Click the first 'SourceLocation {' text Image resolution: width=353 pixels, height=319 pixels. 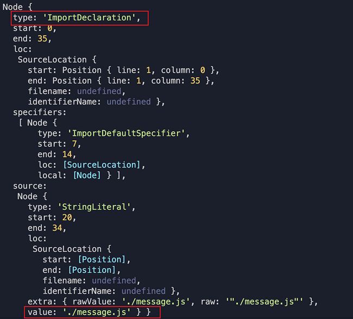[x=57, y=60]
